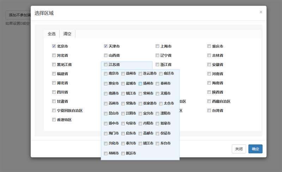
Task: Expand the 浙江省 city list
Action: coord(166,65)
